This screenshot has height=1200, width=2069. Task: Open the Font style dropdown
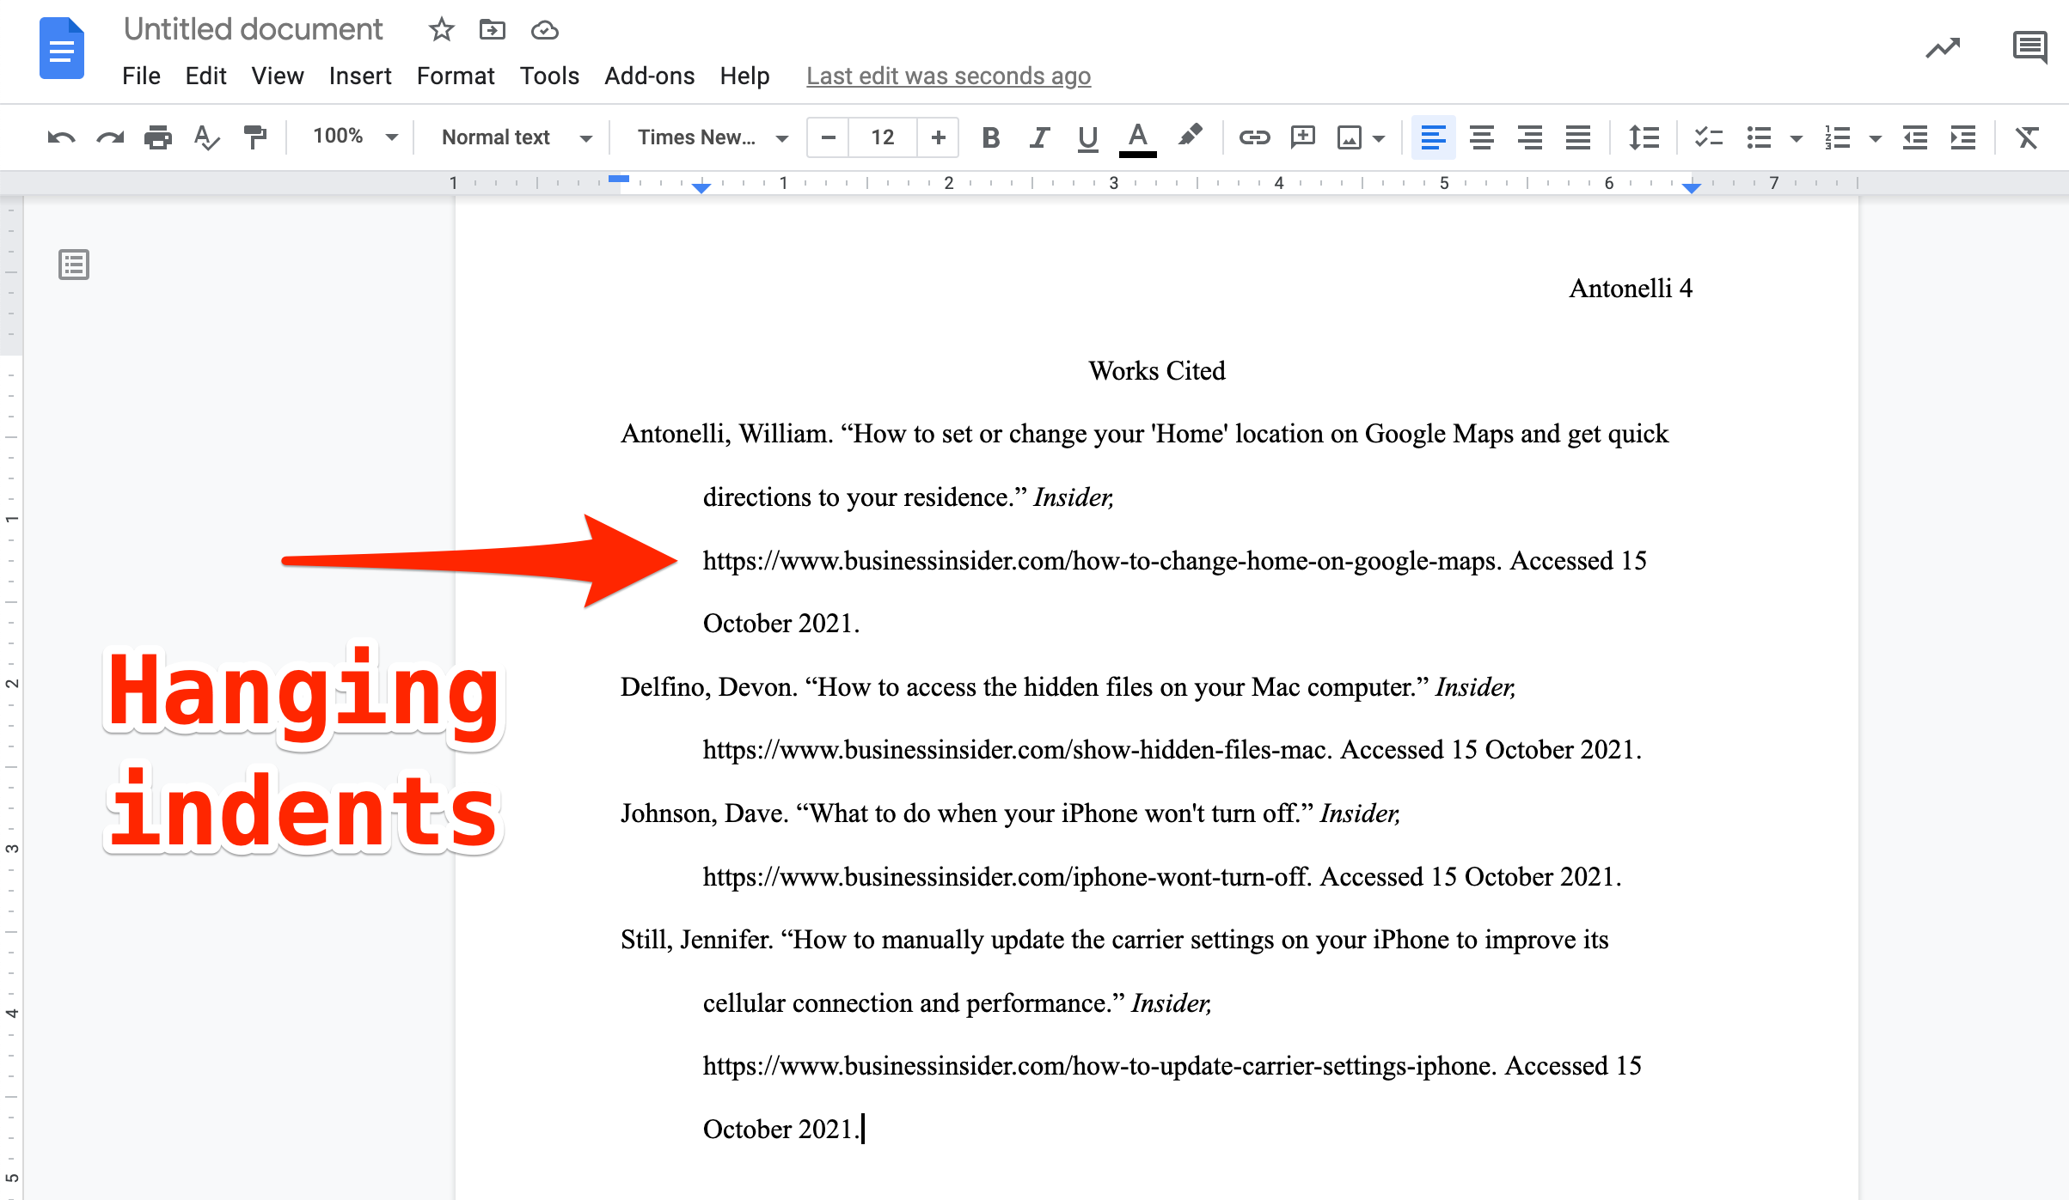tap(710, 138)
